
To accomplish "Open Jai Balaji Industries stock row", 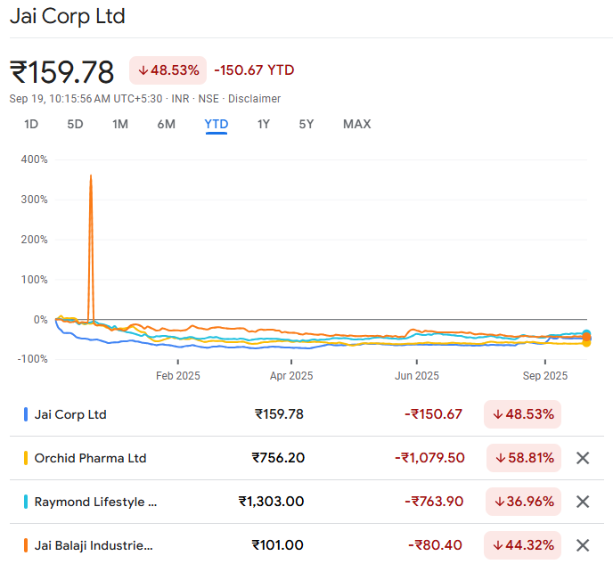I will 306,545.
